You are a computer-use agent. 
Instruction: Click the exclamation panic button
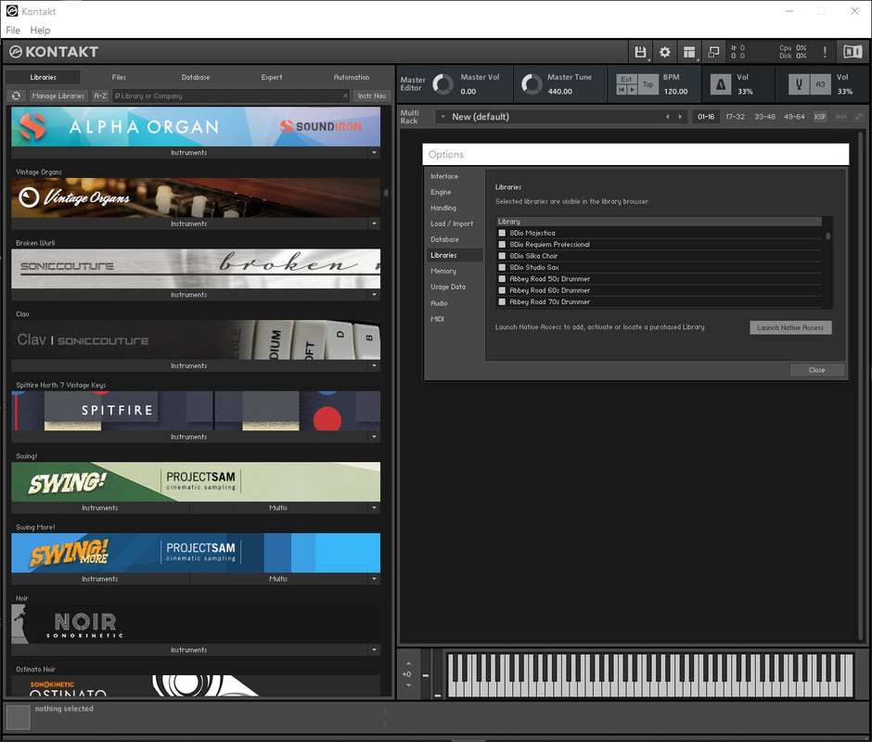[x=825, y=52]
